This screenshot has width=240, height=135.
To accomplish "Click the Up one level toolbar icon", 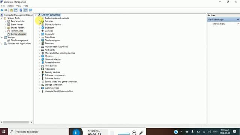I will 11,10.
